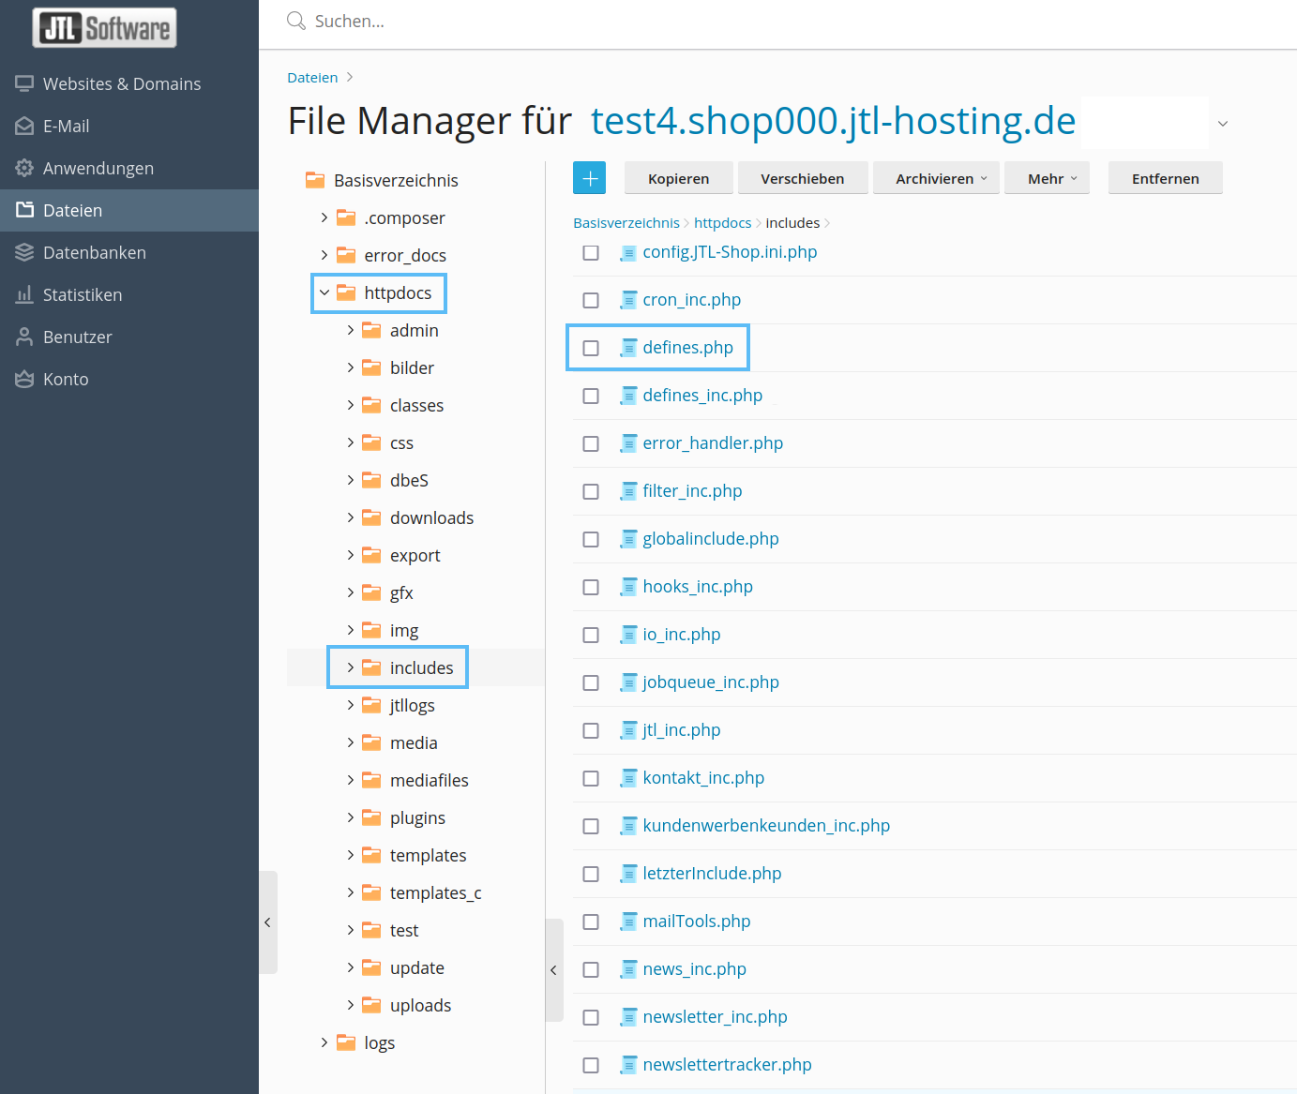Open Statistiken in sidebar
This screenshot has height=1094, width=1297.
point(129,294)
